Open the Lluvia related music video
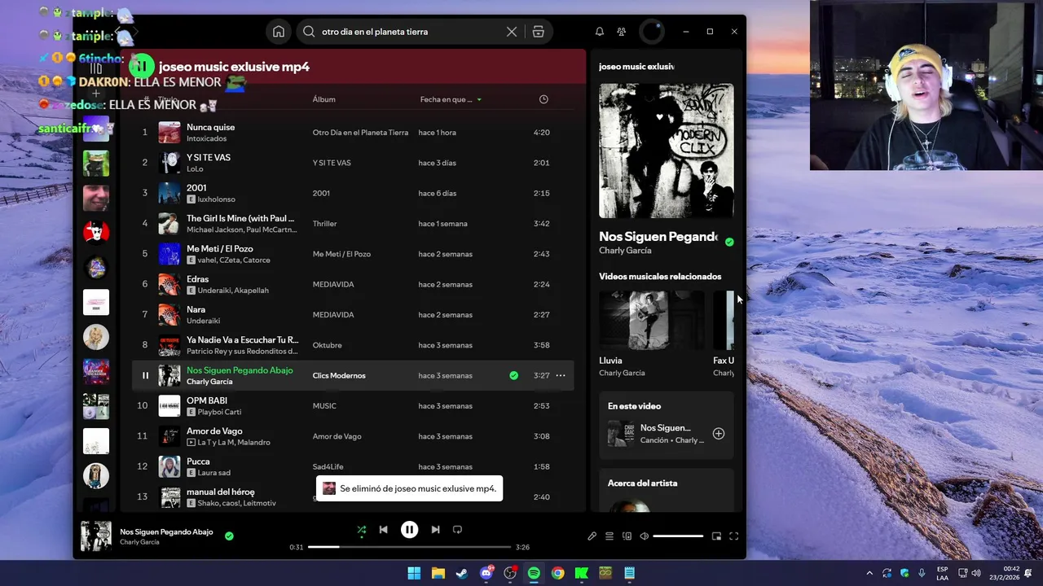The image size is (1043, 586). (x=652, y=320)
